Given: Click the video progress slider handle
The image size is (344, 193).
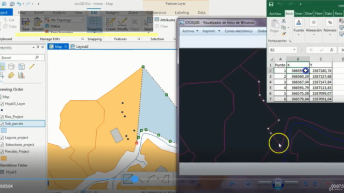Looking at the screenshot, I should pyautogui.click(x=135, y=179).
